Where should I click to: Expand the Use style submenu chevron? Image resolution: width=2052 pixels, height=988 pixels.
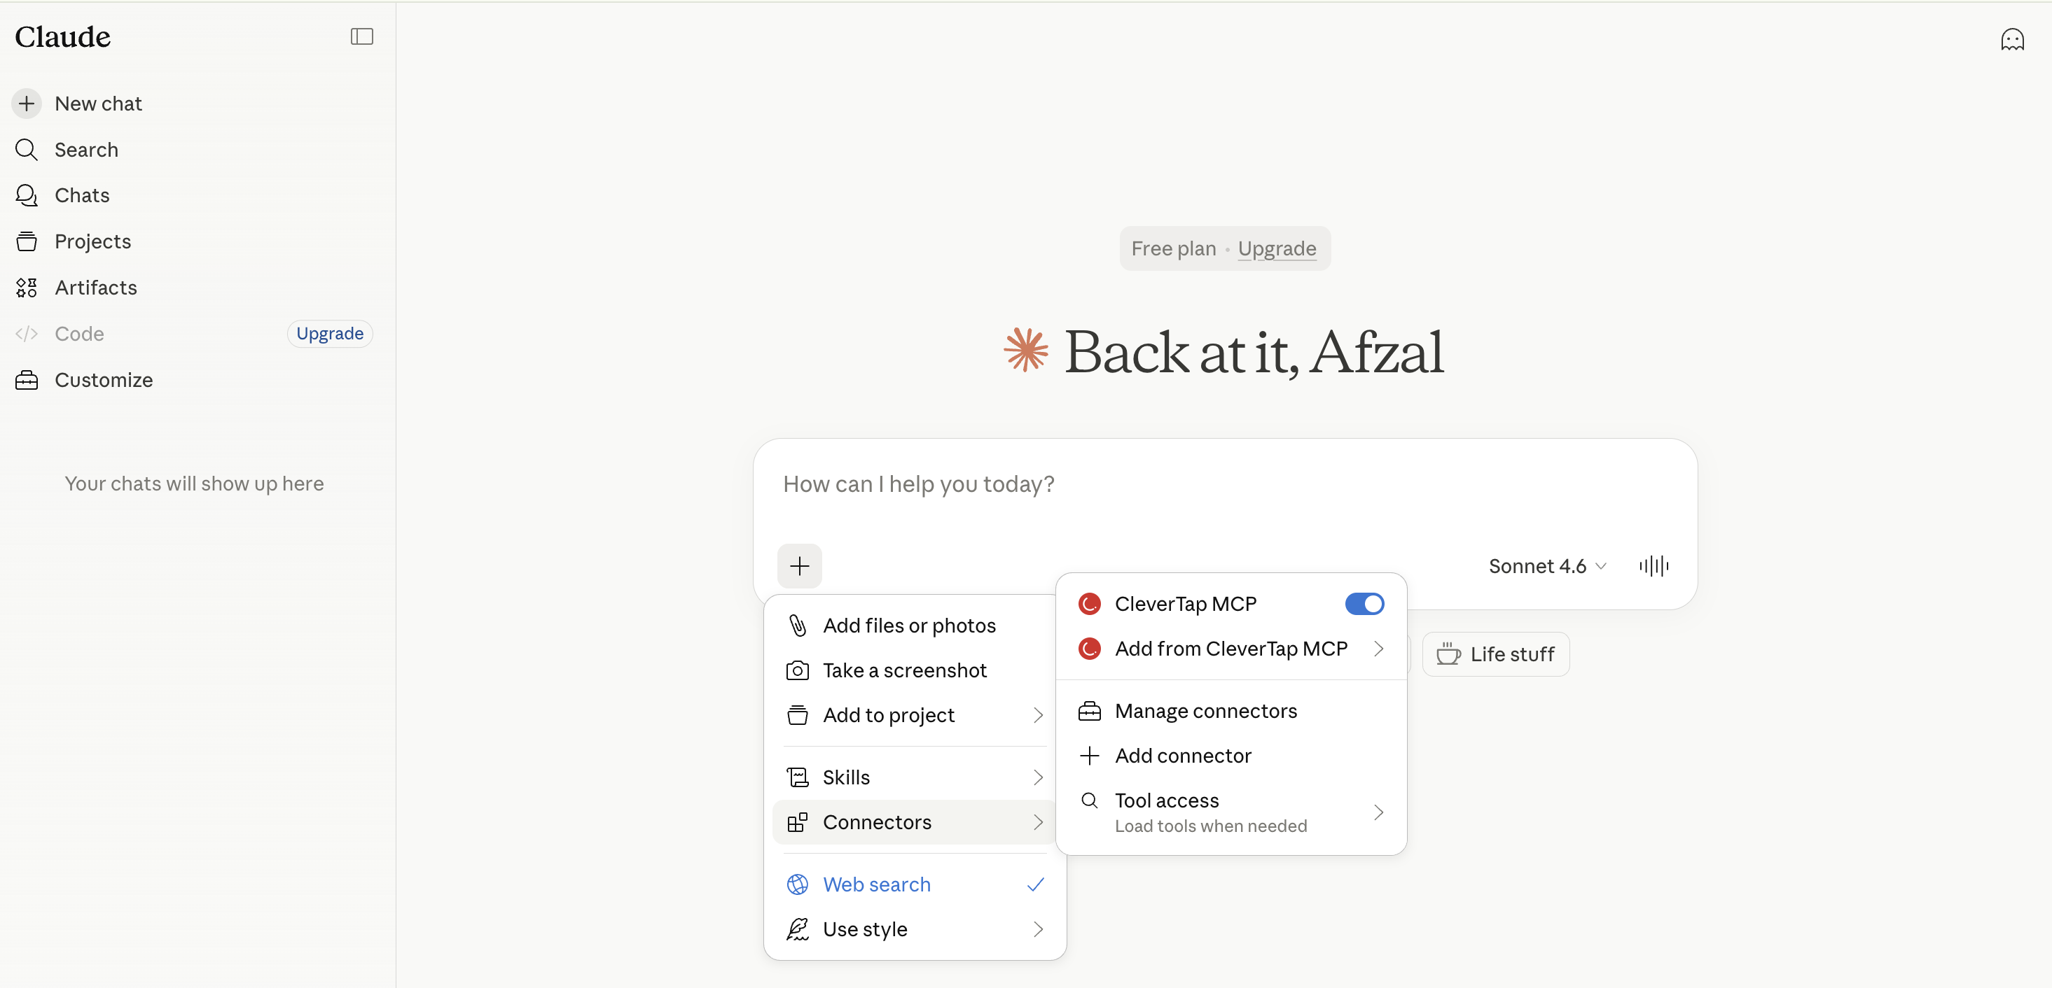(x=1038, y=929)
